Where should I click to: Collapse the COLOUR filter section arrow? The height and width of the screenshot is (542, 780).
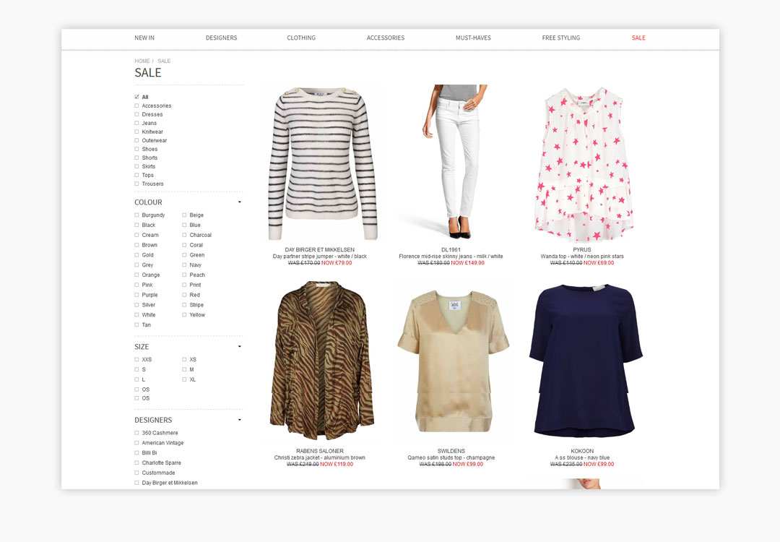click(x=240, y=202)
